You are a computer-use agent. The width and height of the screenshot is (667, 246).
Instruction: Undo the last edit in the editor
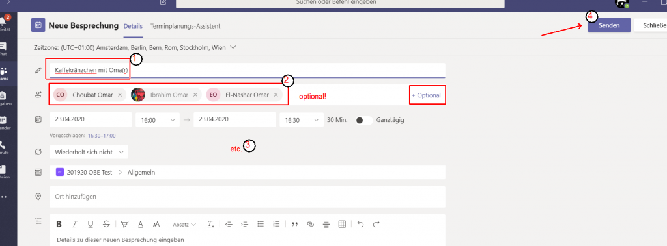tap(361, 224)
